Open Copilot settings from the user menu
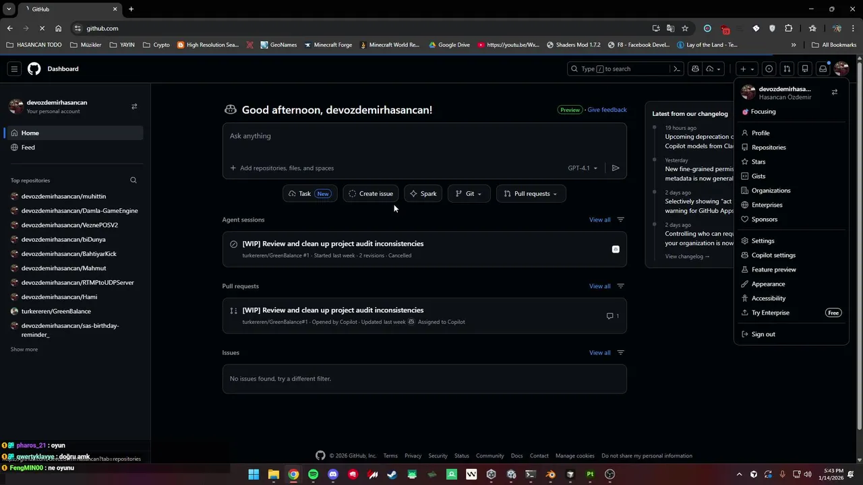Viewport: 863px width, 485px height. click(791, 255)
